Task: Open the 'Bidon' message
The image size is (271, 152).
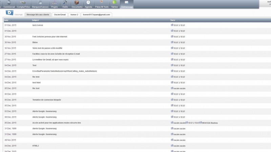Action: (x=35, y=43)
